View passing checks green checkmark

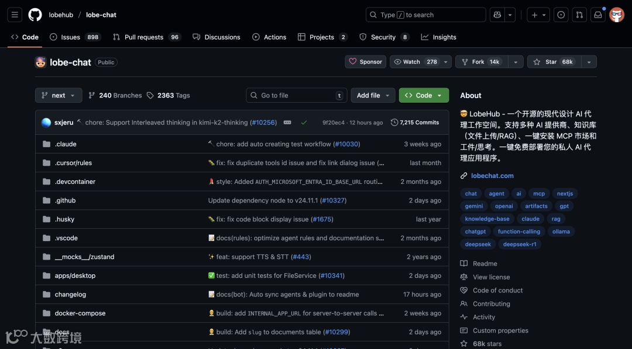(304, 123)
